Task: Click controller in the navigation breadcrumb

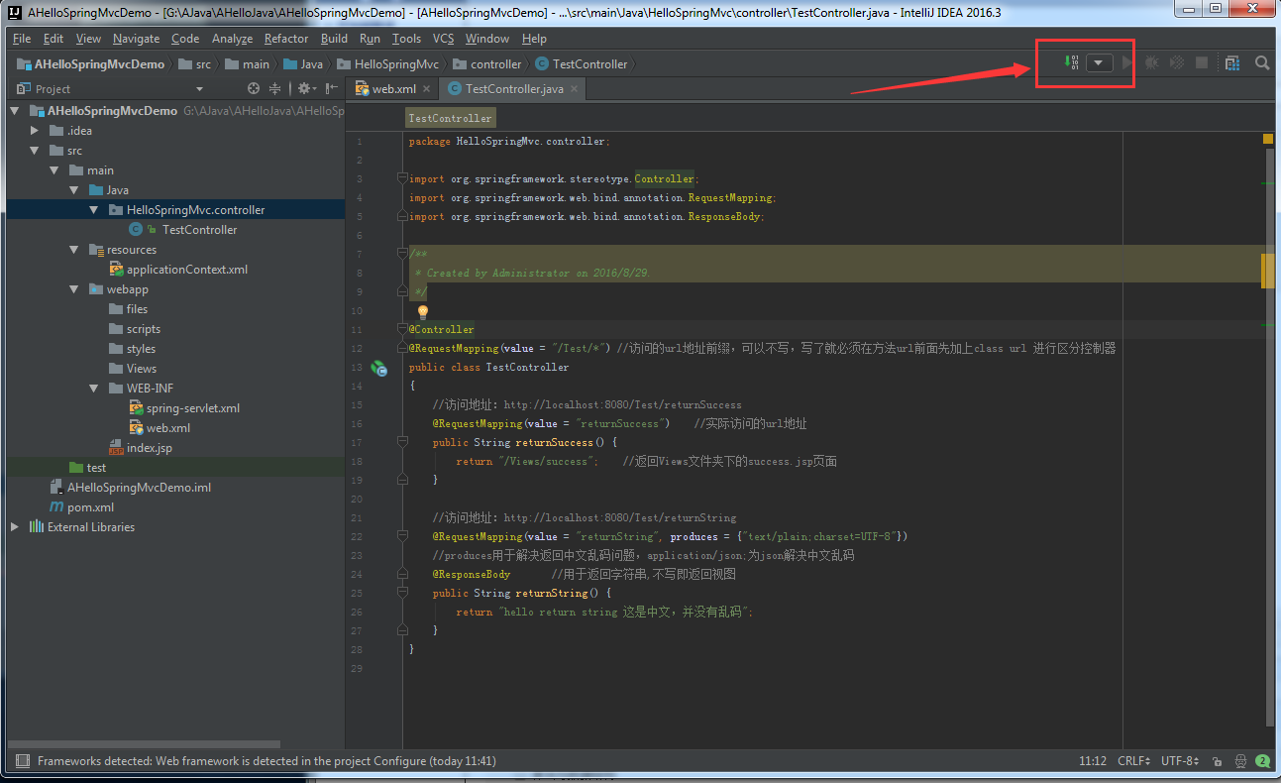Action: point(486,63)
